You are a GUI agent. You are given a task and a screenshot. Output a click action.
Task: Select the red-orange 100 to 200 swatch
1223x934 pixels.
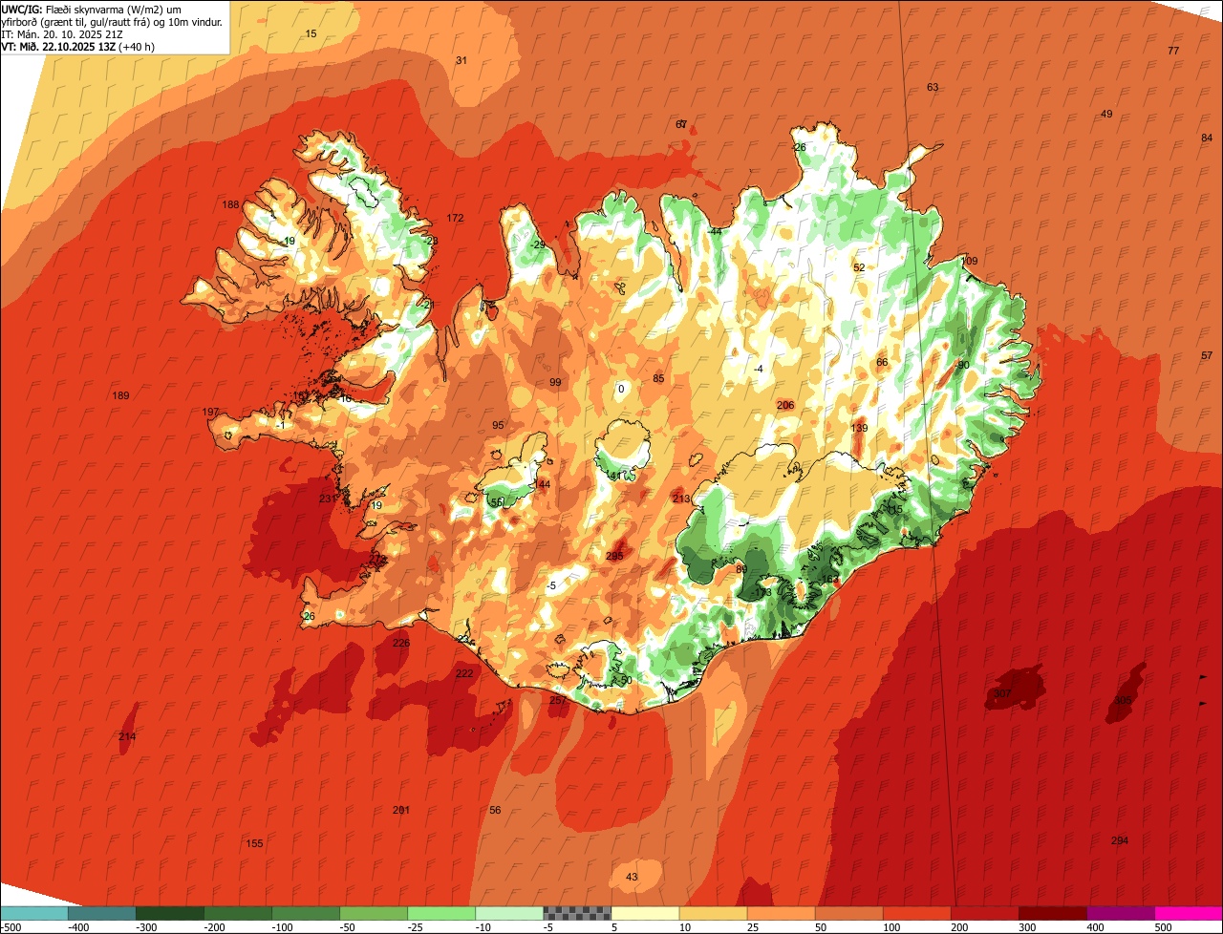click(916, 913)
